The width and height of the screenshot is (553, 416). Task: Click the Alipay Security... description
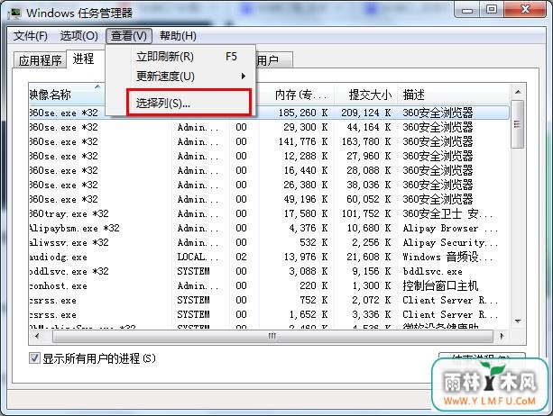click(450, 242)
